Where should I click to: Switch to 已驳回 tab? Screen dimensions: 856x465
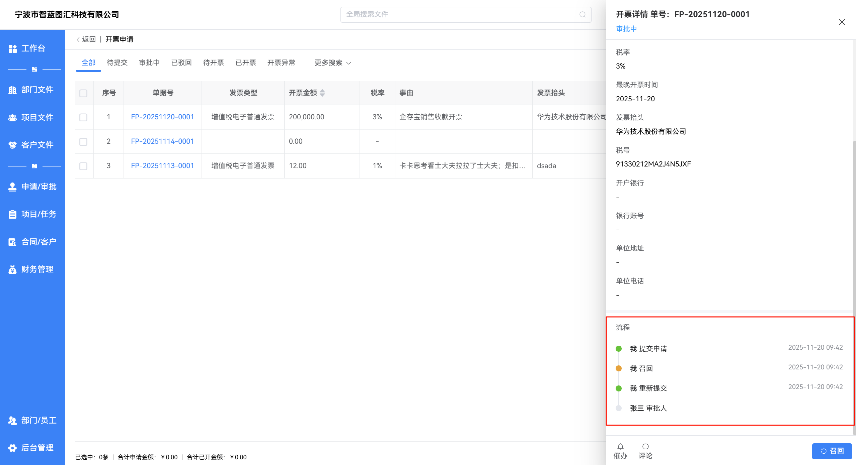pyautogui.click(x=181, y=63)
